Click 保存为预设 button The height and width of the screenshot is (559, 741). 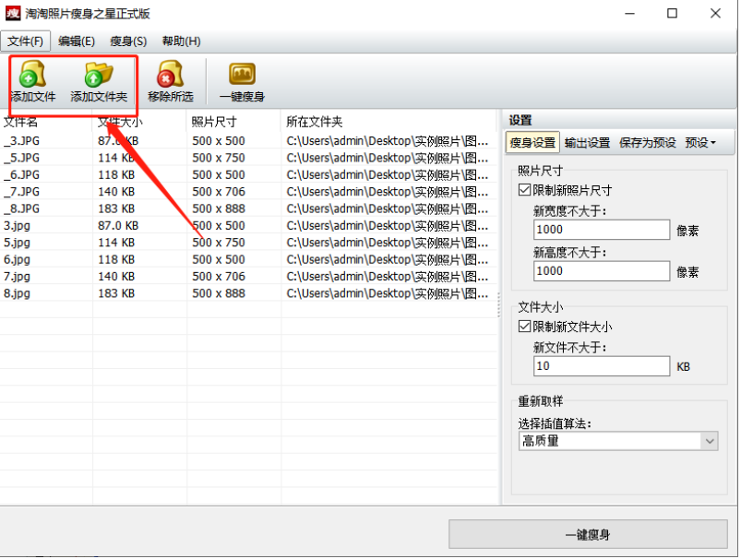(648, 142)
